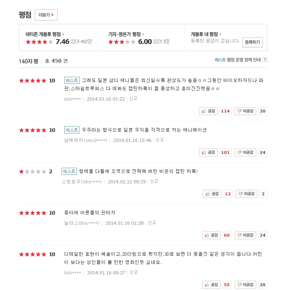Like the 남해쥐치 review with 공감
The width and height of the screenshot is (286, 290).
(208, 152)
